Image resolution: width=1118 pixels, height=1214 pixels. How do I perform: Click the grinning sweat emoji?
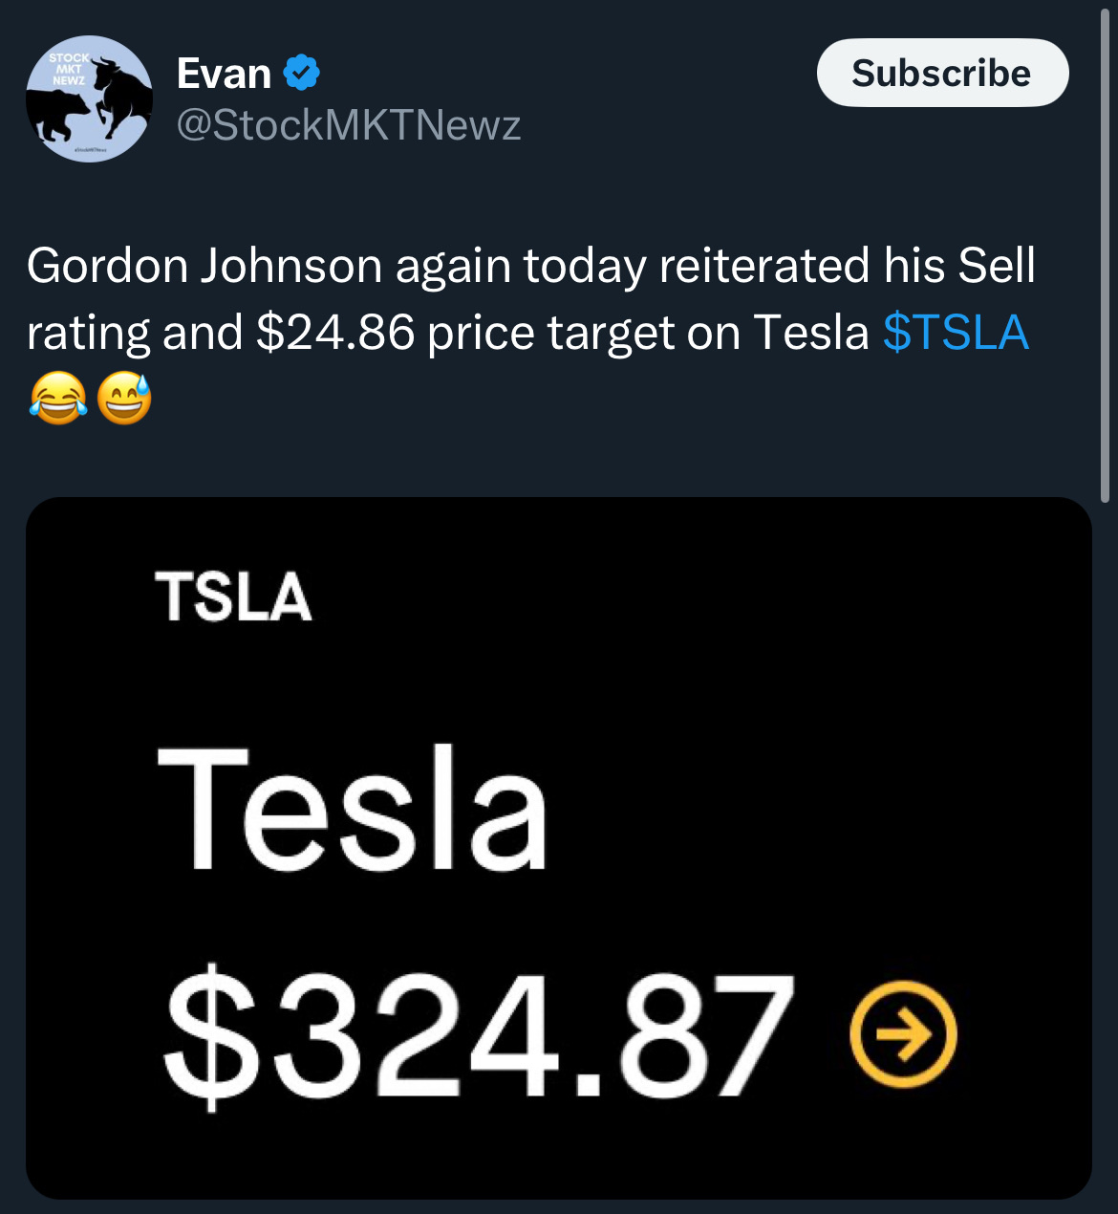[124, 399]
